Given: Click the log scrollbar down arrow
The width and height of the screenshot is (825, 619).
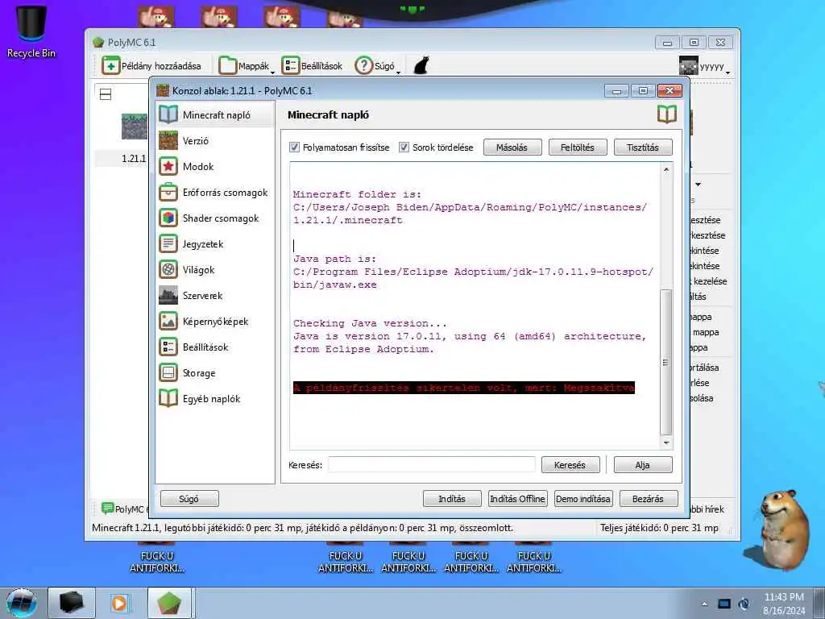Looking at the screenshot, I should [x=666, y=442].
